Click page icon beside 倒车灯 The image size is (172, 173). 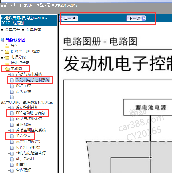pos(12,165)
